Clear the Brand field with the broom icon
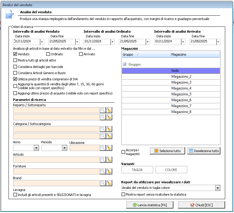This screenshot has height=213, width=234. pos(109,183)
